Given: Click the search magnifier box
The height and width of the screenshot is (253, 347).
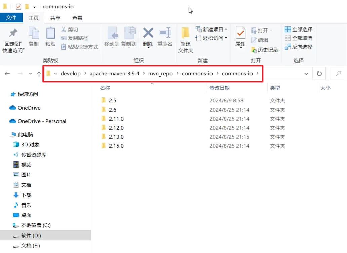Looking at the screenshot, I should click(x=338, y=74).
